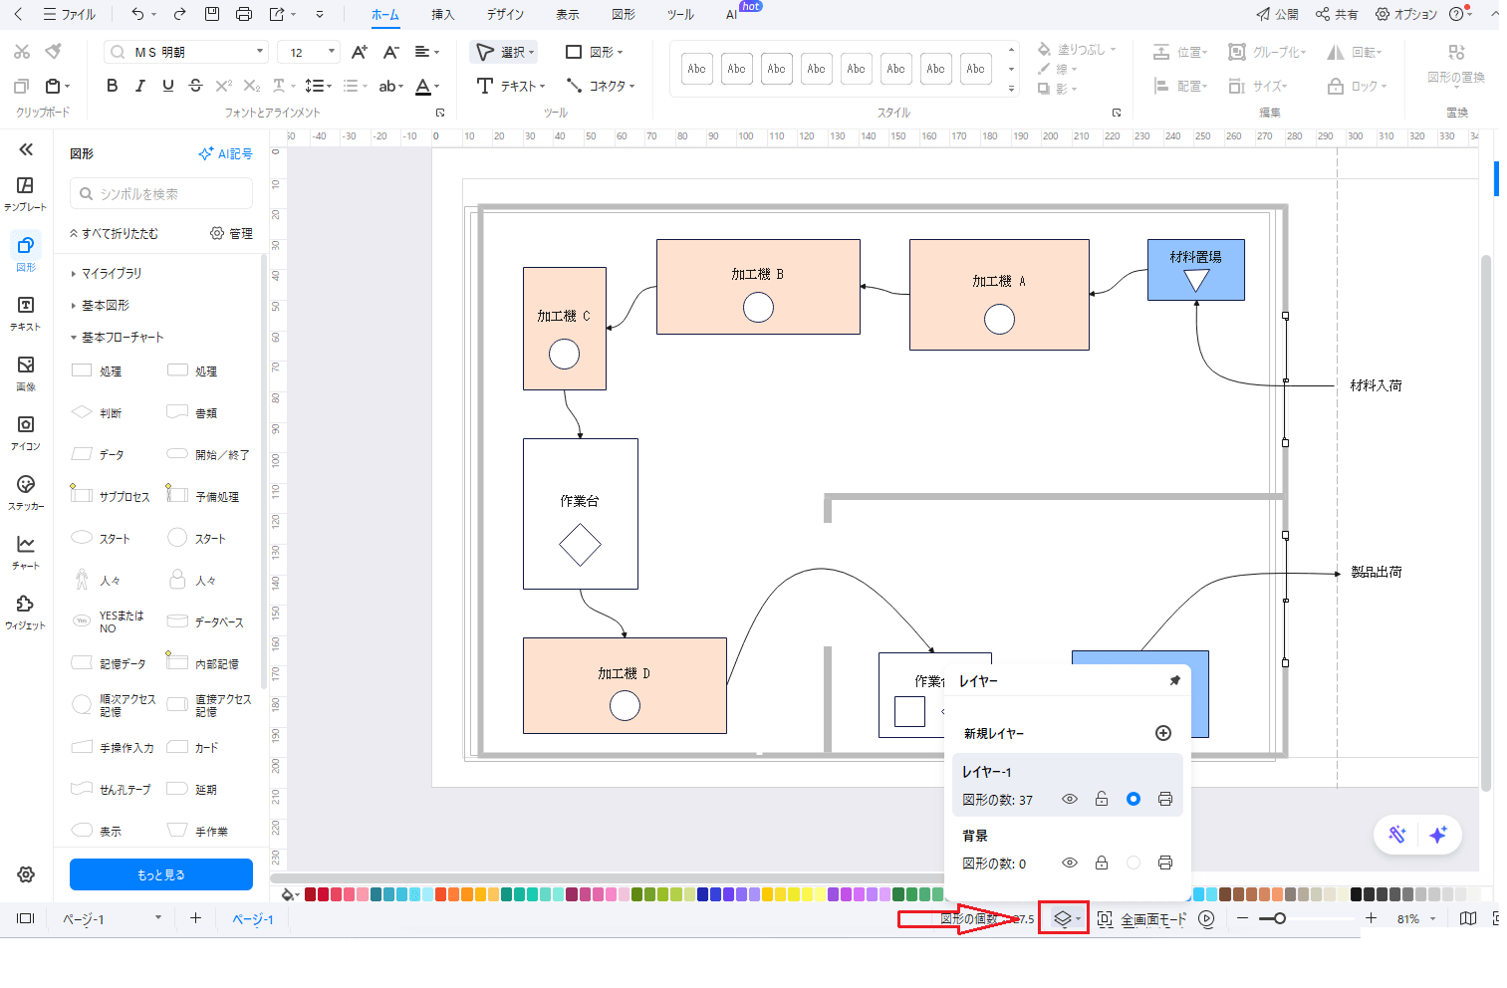
Task: Hide レイヤー-1 using the eye icon
Action: tap(1070, 799)
